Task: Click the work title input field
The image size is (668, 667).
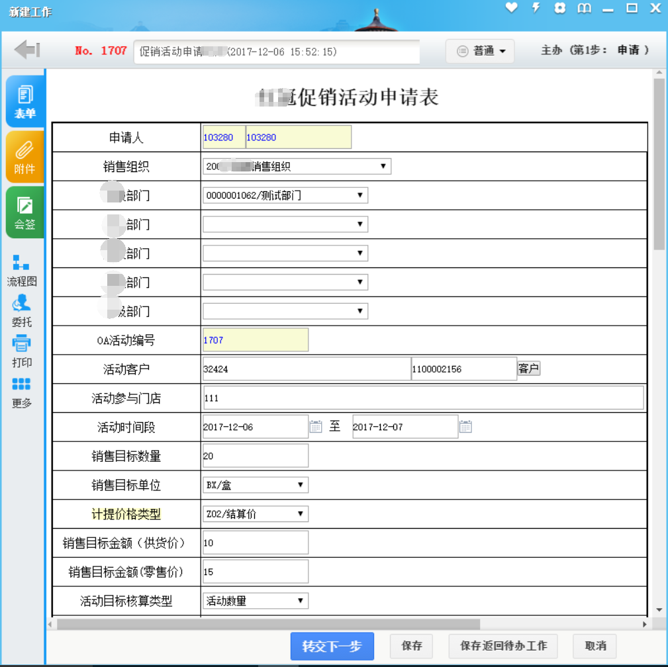Action: coord(277,52)
